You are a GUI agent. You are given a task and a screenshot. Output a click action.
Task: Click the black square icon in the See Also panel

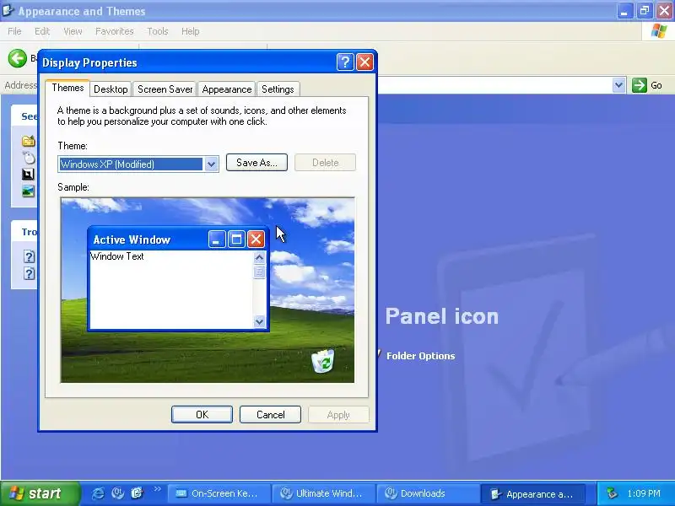point(28,174)
